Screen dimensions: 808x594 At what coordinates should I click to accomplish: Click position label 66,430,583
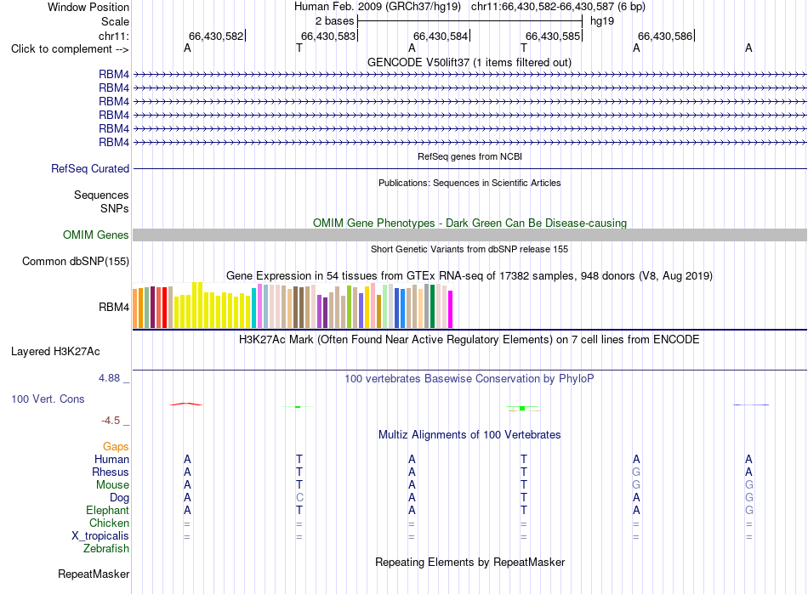coord(328,36)
